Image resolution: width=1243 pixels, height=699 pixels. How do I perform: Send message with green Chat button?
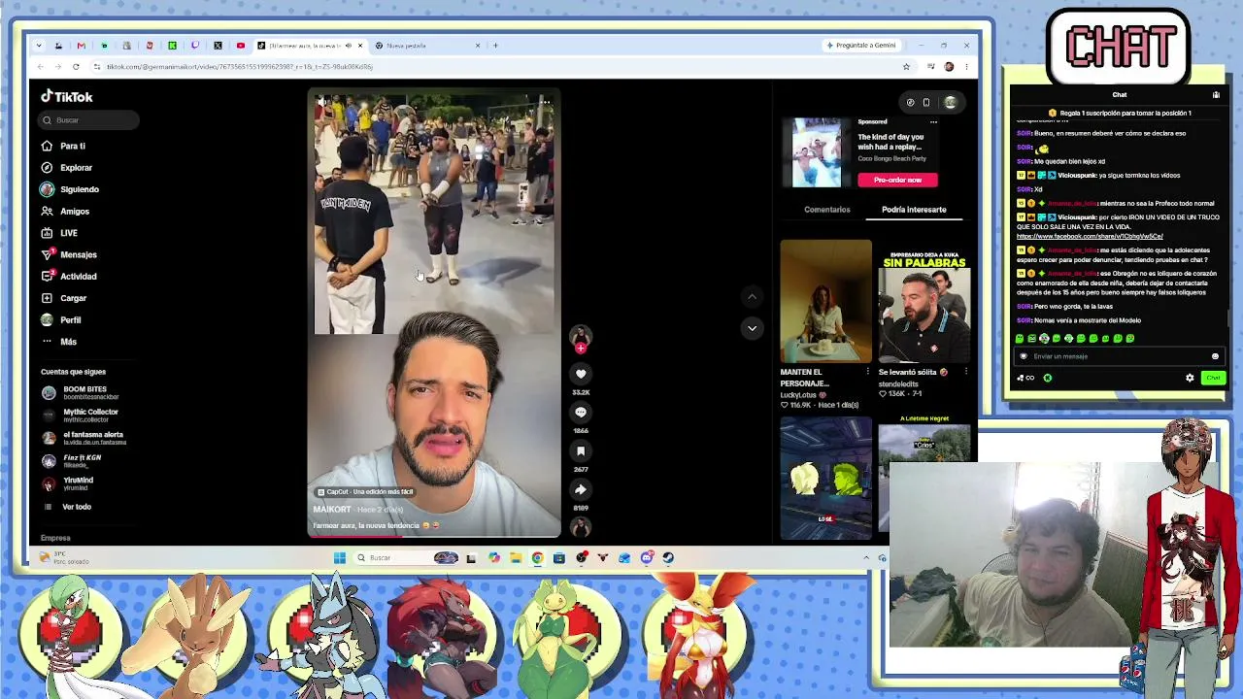tap(1213, 378)
